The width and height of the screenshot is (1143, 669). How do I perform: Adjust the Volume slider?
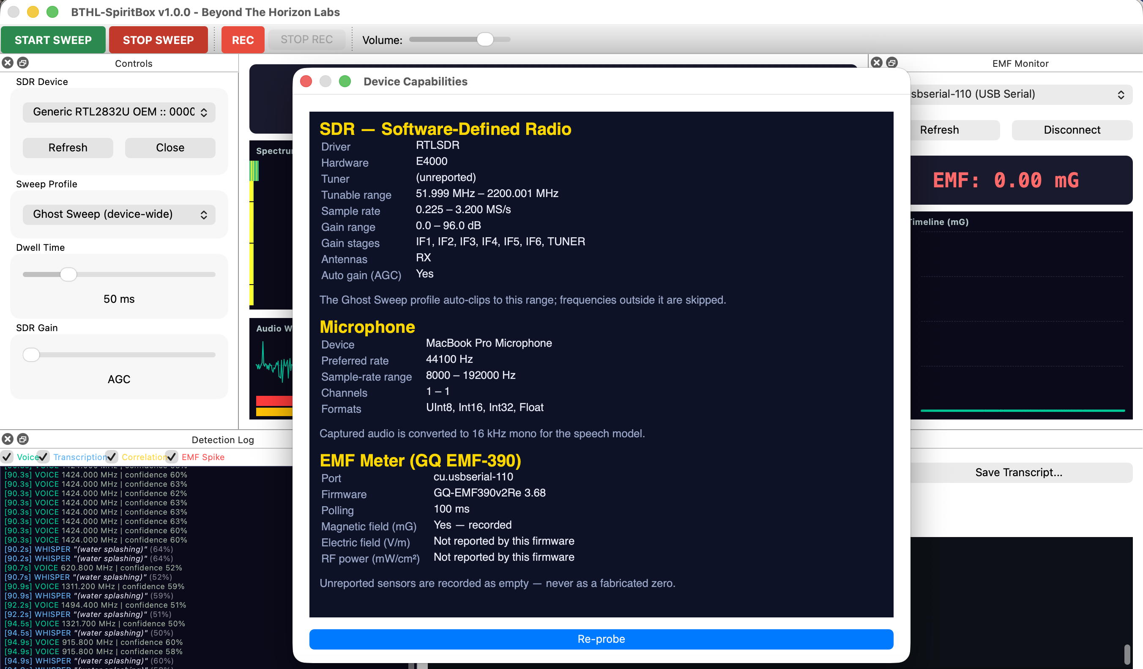click(x=459, y=39)
